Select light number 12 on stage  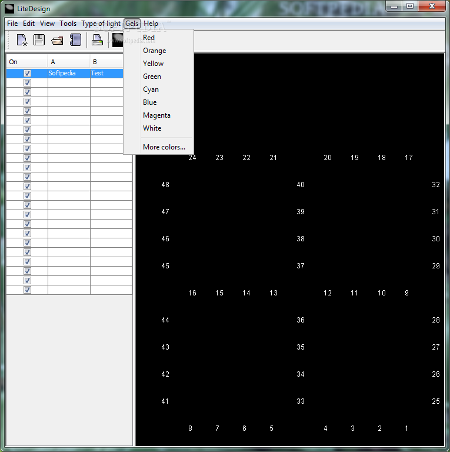328,293
